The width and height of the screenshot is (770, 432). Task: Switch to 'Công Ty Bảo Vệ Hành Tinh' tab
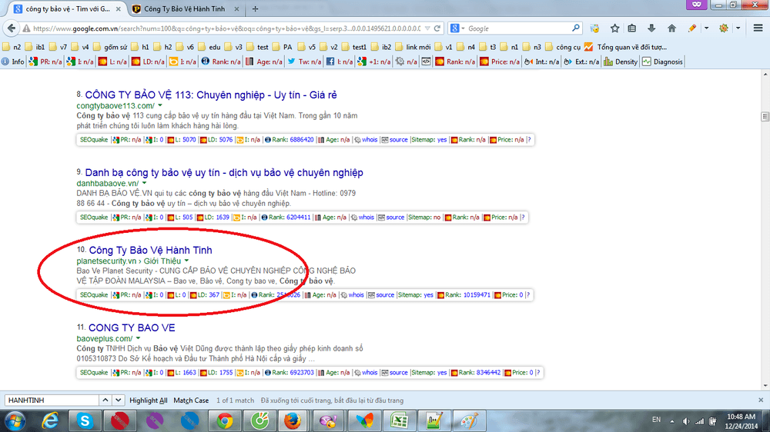click(x=185, y=8)
